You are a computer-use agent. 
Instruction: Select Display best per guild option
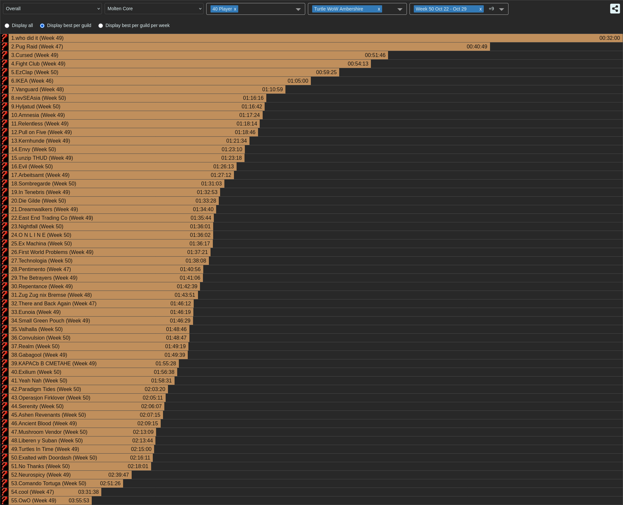pyautogui.click(x=42, y=26)
